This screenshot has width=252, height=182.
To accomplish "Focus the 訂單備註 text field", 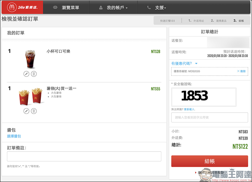I will click(x=84, y=156).
